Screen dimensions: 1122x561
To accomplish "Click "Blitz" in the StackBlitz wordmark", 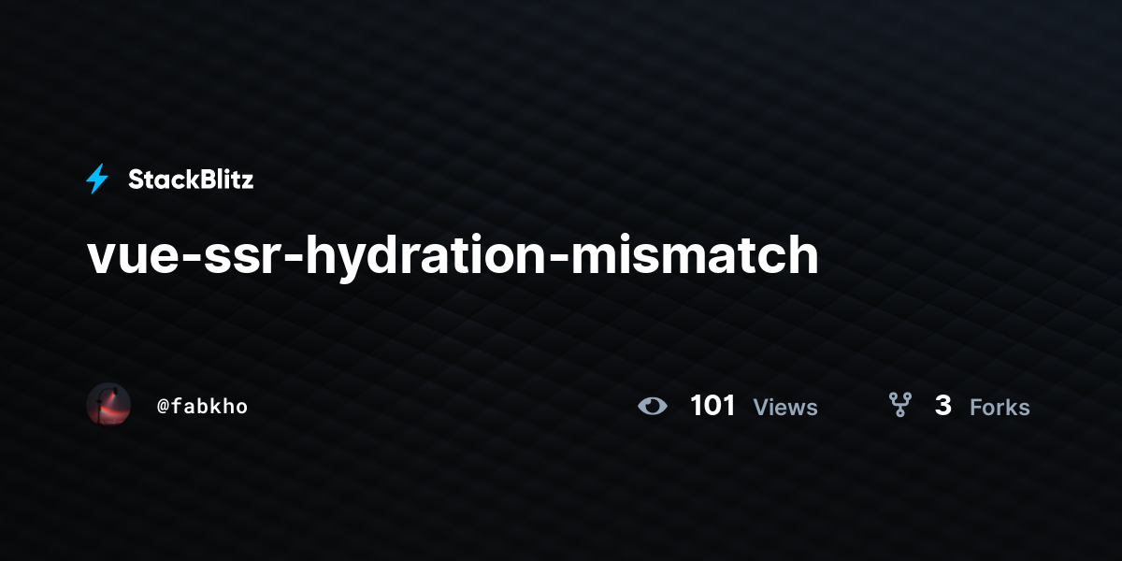I will 223,180.
